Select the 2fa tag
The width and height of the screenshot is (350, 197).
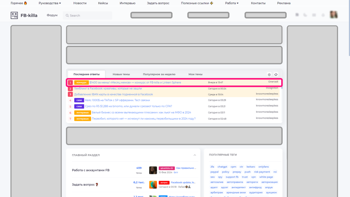(x=212, y=167)
